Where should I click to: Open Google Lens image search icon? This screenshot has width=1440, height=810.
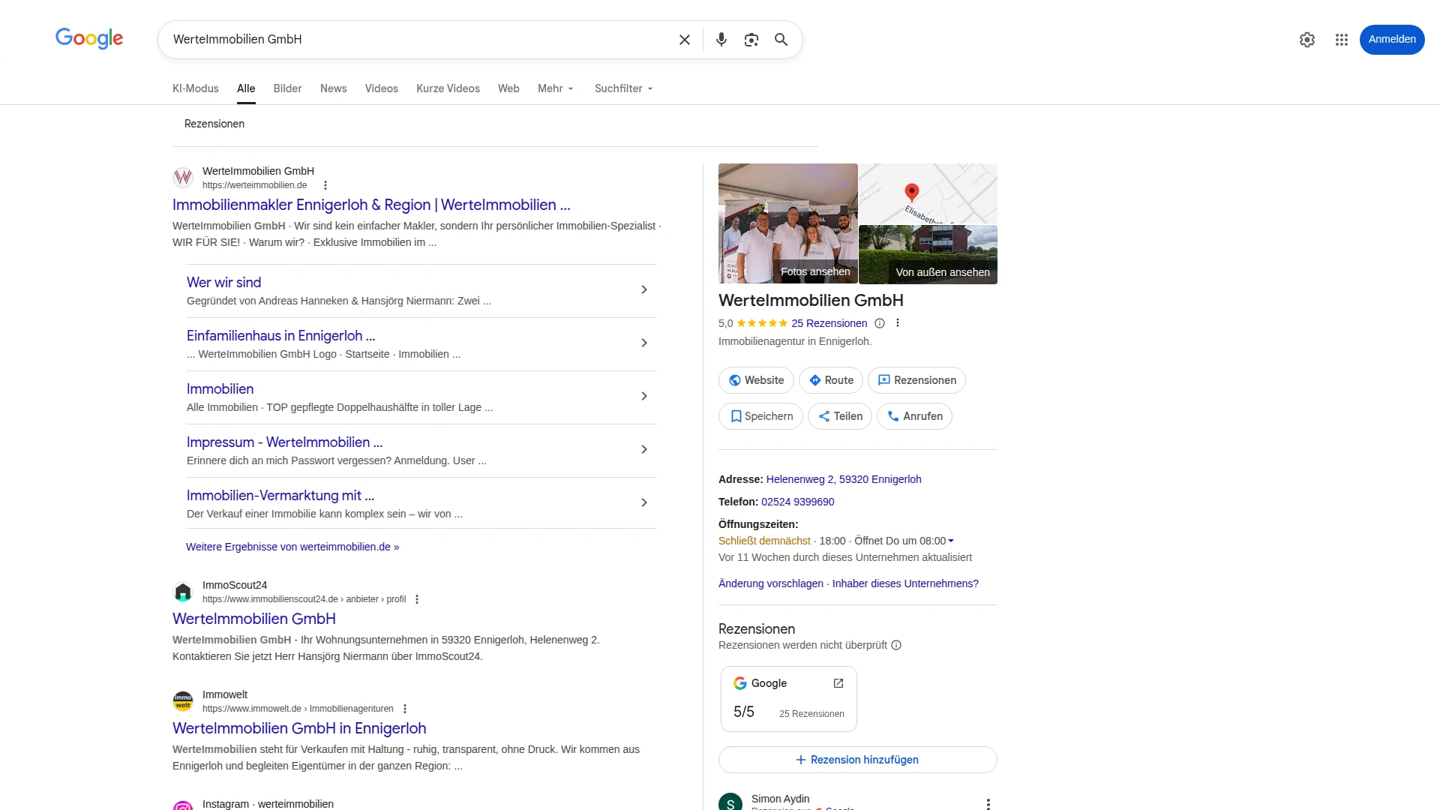[x=751, y=40]
